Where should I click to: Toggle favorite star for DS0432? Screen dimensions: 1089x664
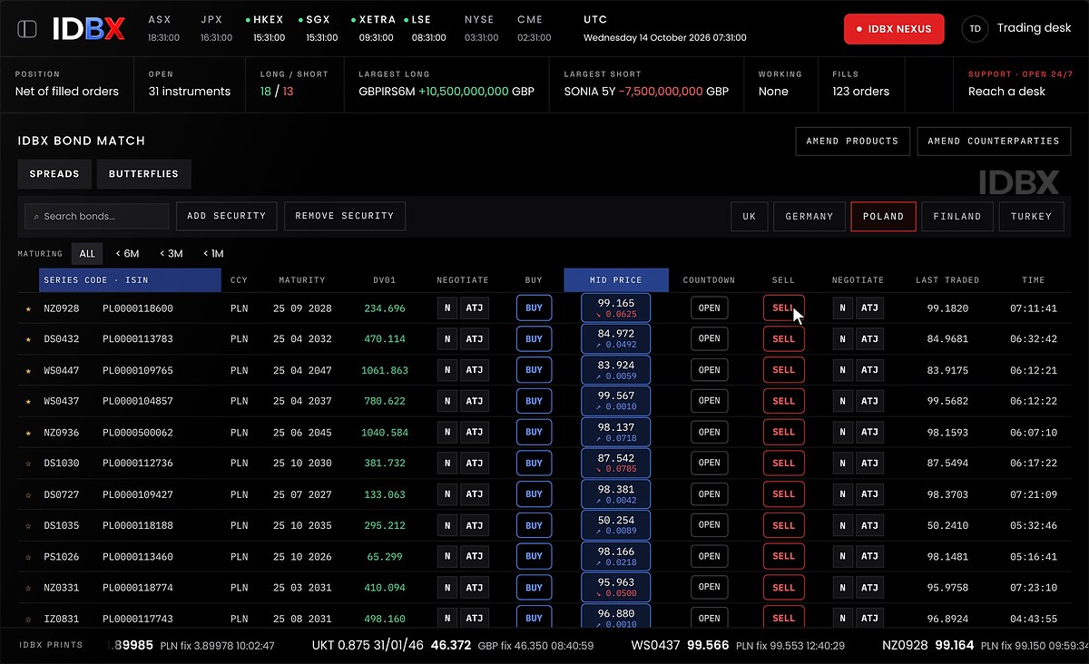[28, 339]
